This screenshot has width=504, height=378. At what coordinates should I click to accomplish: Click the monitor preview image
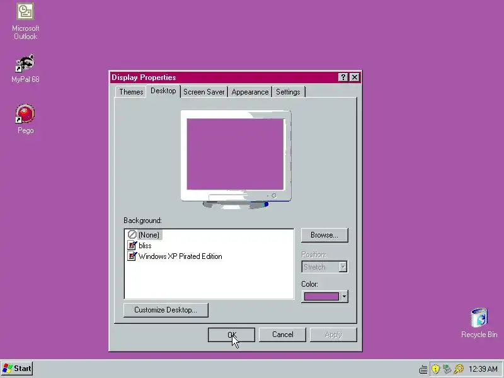(236, 160)
